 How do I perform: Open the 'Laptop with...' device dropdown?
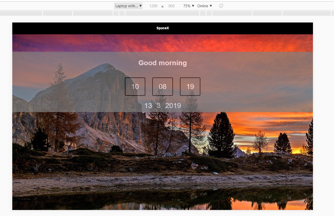pyautogui.click(x=128, y=6)
